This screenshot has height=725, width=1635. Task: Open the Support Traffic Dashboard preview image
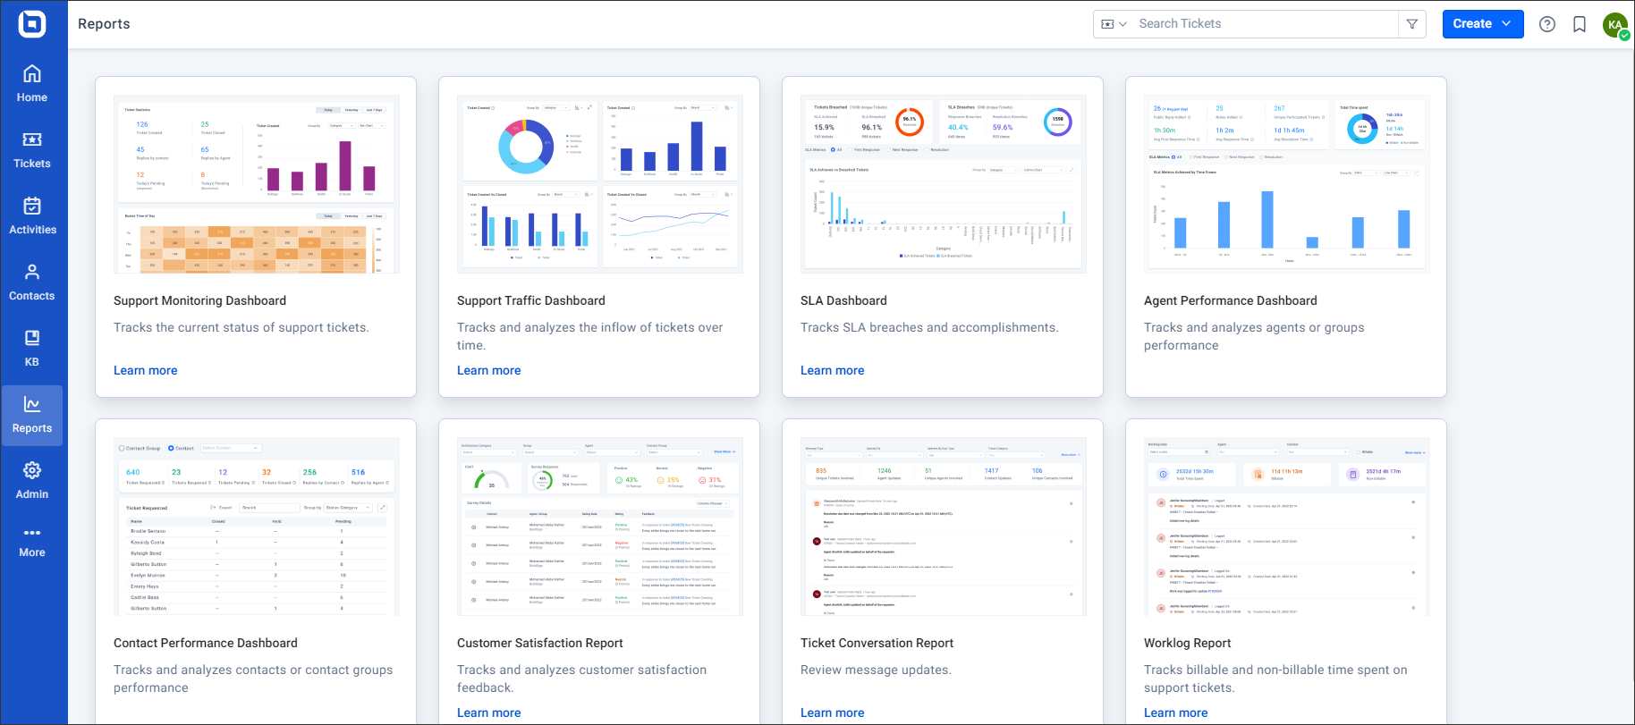click(x=599, y=184)
